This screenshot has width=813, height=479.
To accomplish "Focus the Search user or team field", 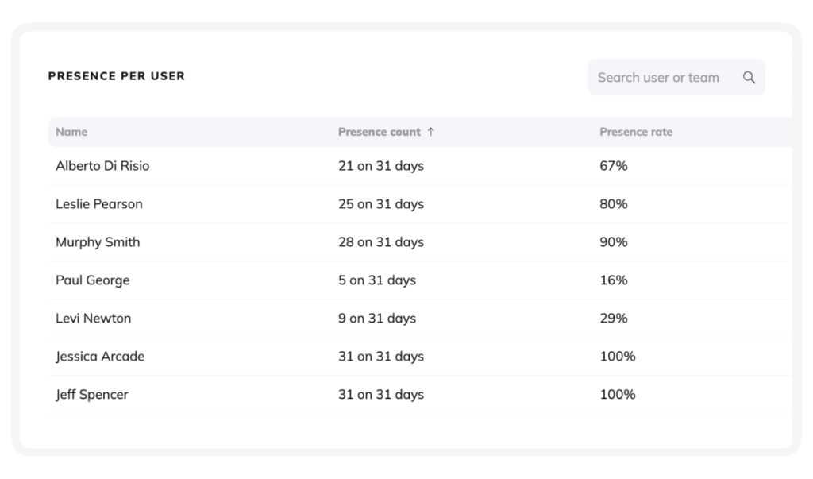I will click(x=658, y=78).
